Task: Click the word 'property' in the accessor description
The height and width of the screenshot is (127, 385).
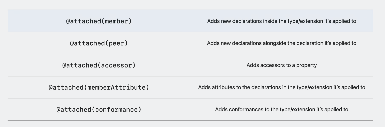Action: click(x=307, y=65)
